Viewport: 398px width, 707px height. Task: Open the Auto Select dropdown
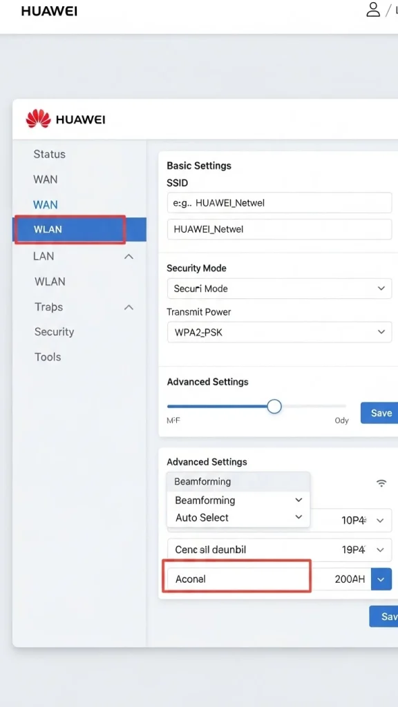coord(238,517)
